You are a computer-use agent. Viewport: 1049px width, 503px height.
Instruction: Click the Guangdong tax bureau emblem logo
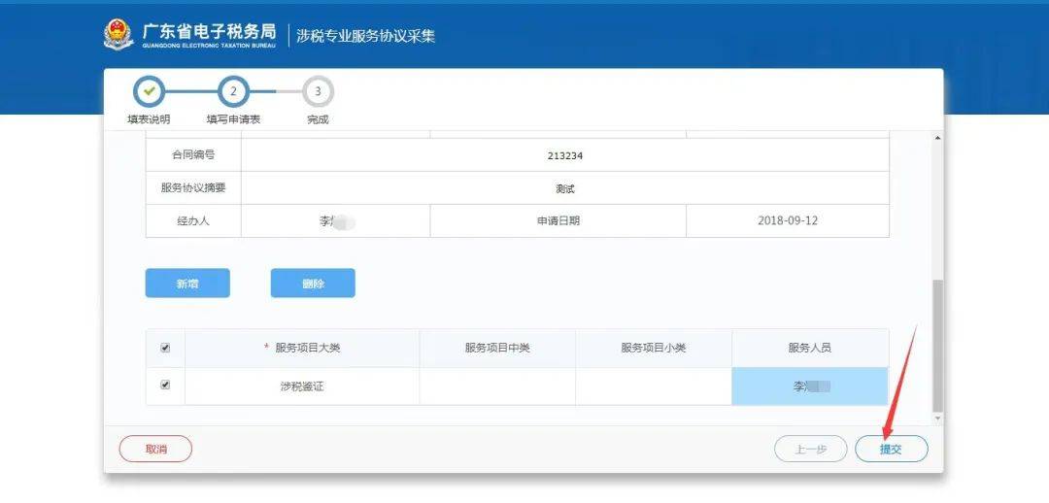coord(118,36)
